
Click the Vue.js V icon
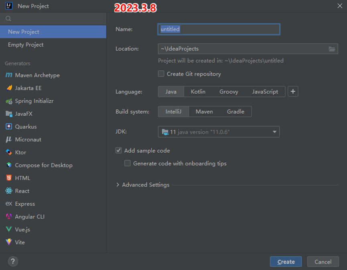pyautogui.click(x=9, y=229)
